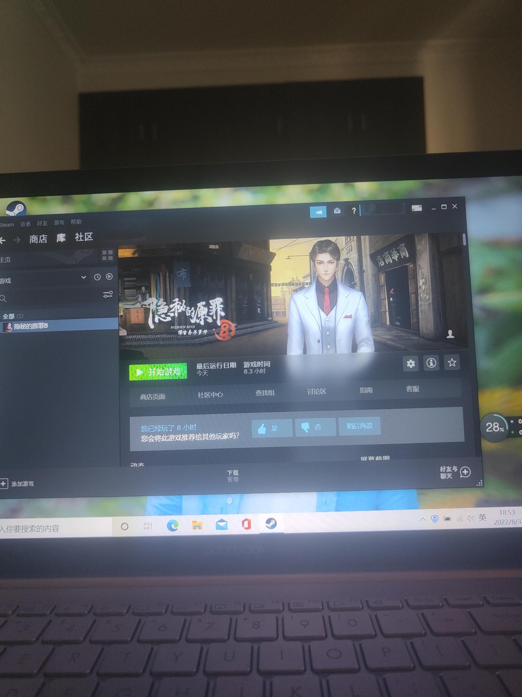Viewport: 522px width, 697px height.
Task: Enter Big Picture mode icon
Action: click(x=417, y=208)
